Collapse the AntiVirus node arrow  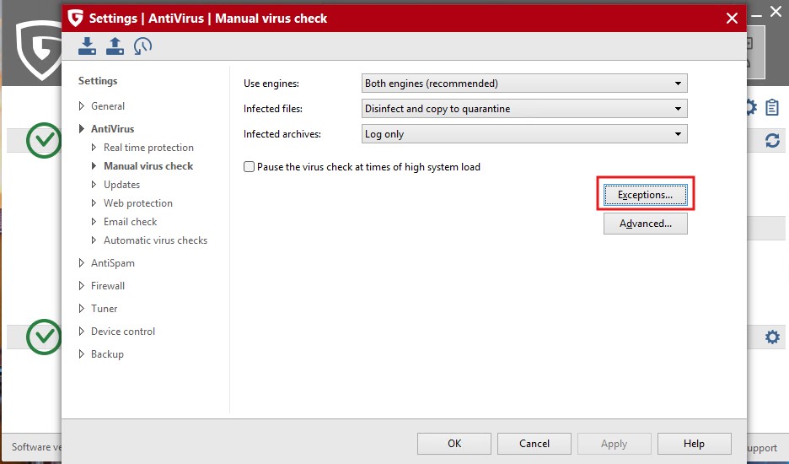pos(82,128)
